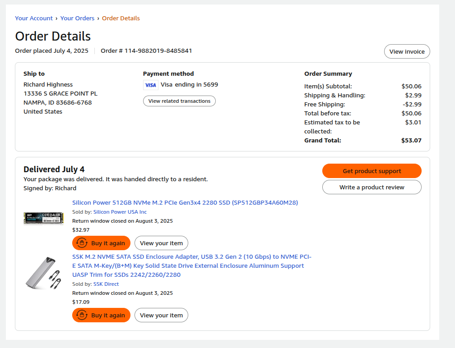455x348 pixels.
Task: Open the SSK enclosure product thumbnail
Action: [43, 273]
